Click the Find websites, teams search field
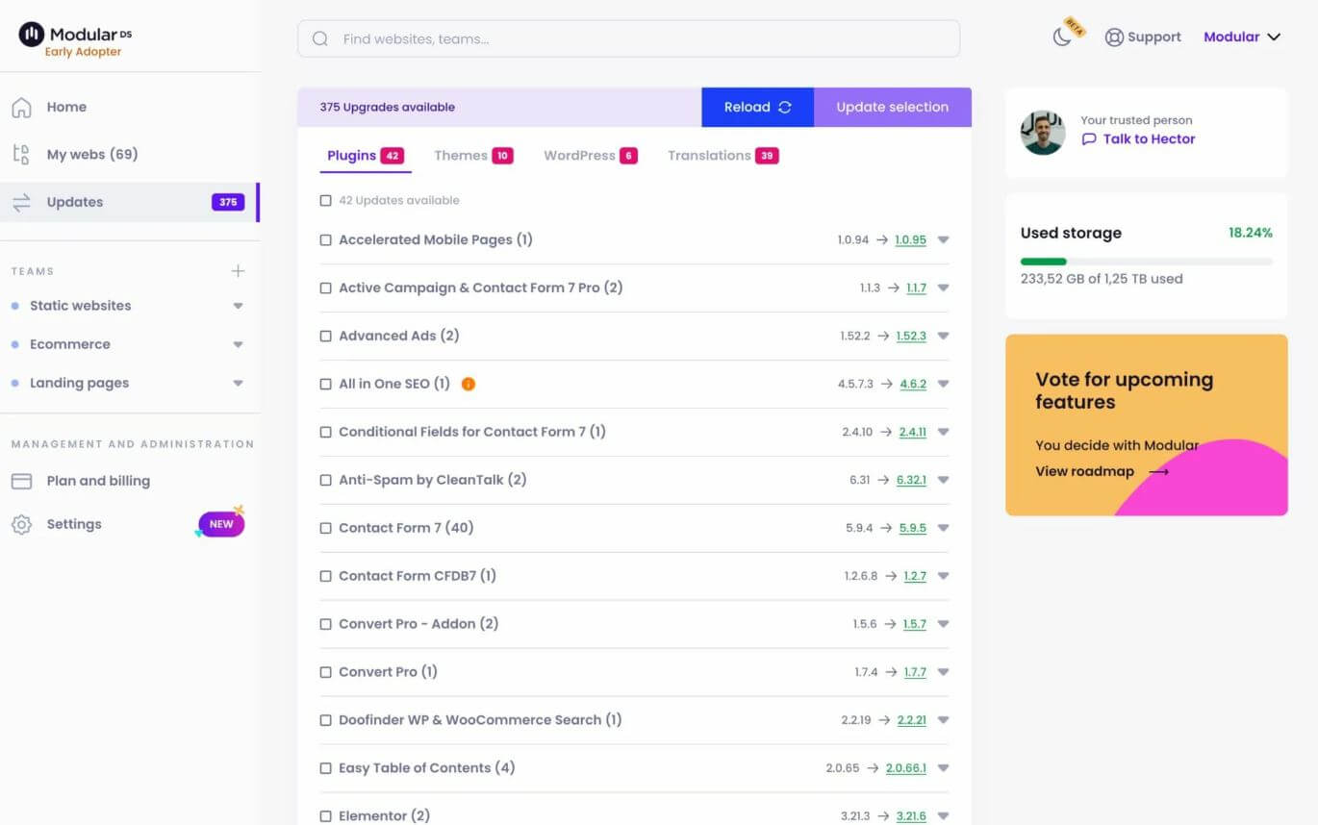 tap(628, 39)
